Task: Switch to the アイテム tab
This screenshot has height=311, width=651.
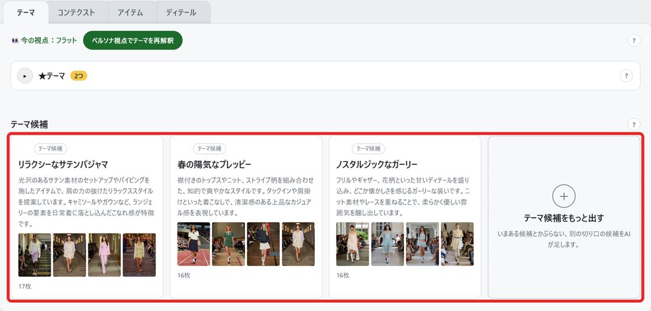Action: (130, 12)
